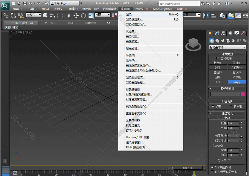The height and width of the screenshot is (176, 249).
Task: Enable the 自动栅格 checkbox
Action: [218, 58]
